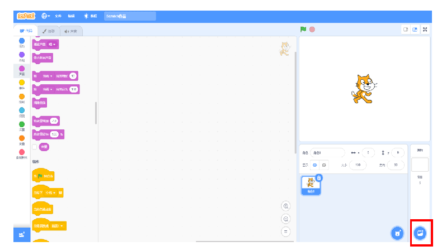Click the workspace horizontal scrollbar
This screenshot has width=437, height=251.
tap(245, 242)
